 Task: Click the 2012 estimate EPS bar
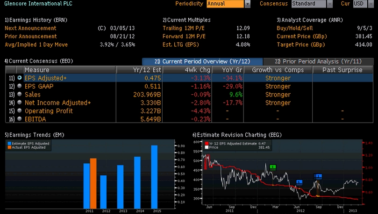103,192
